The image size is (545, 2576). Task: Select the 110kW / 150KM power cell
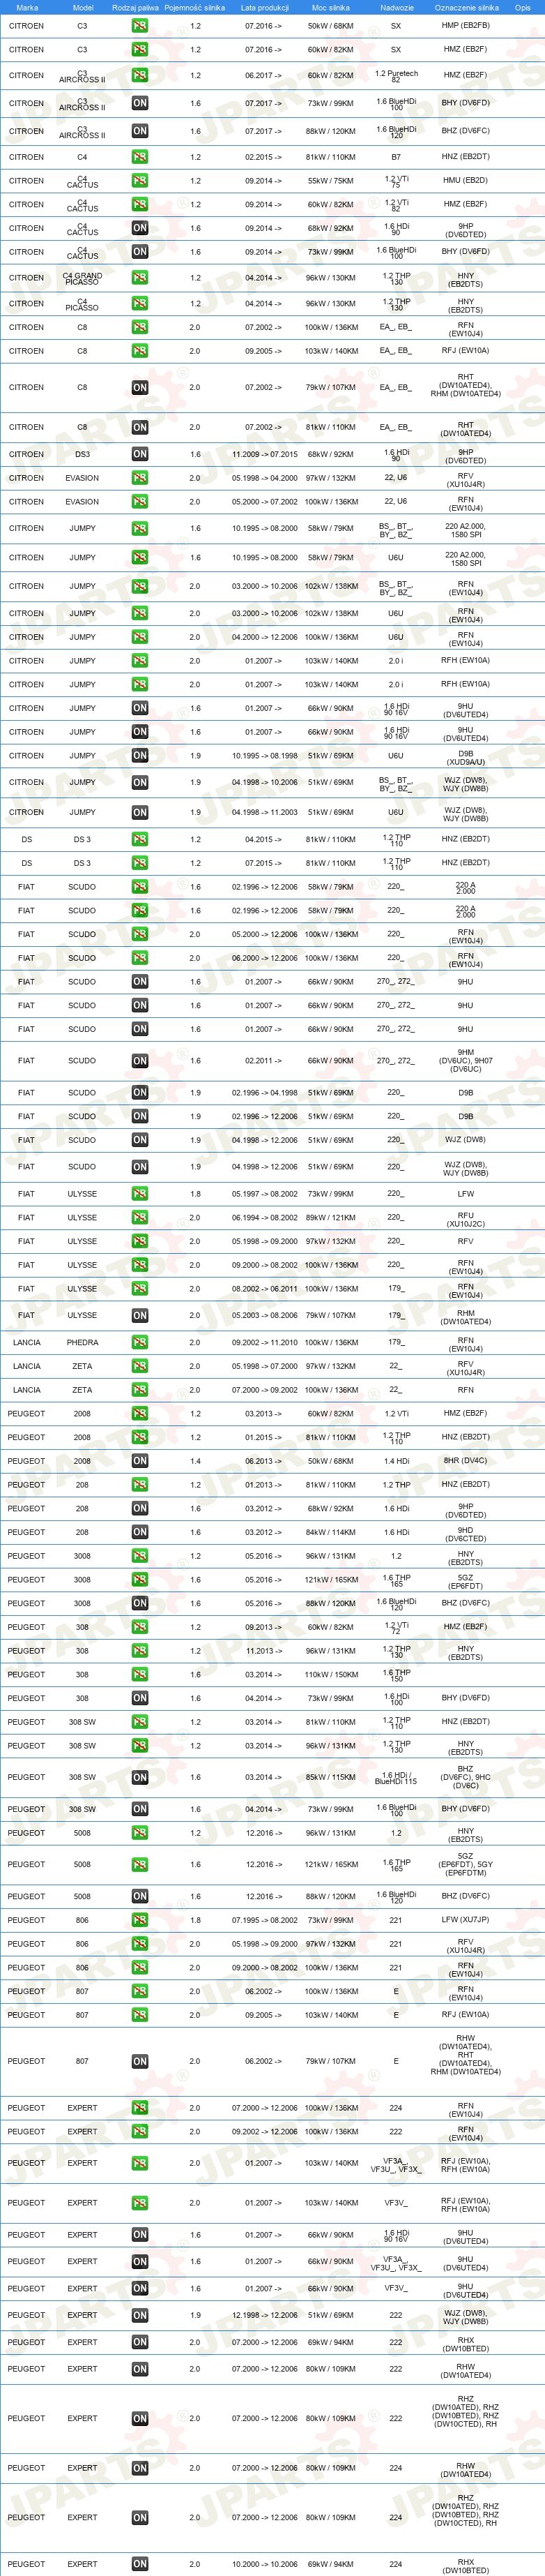click(330, 1674)
